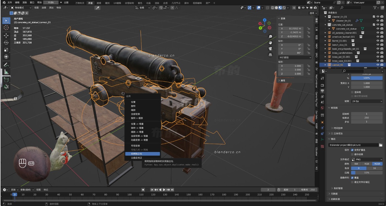Screen dimensions: 386x206
Task: Enable the 渲染框 checkbox
Action: pyautogui.click(x=352, y=92)
